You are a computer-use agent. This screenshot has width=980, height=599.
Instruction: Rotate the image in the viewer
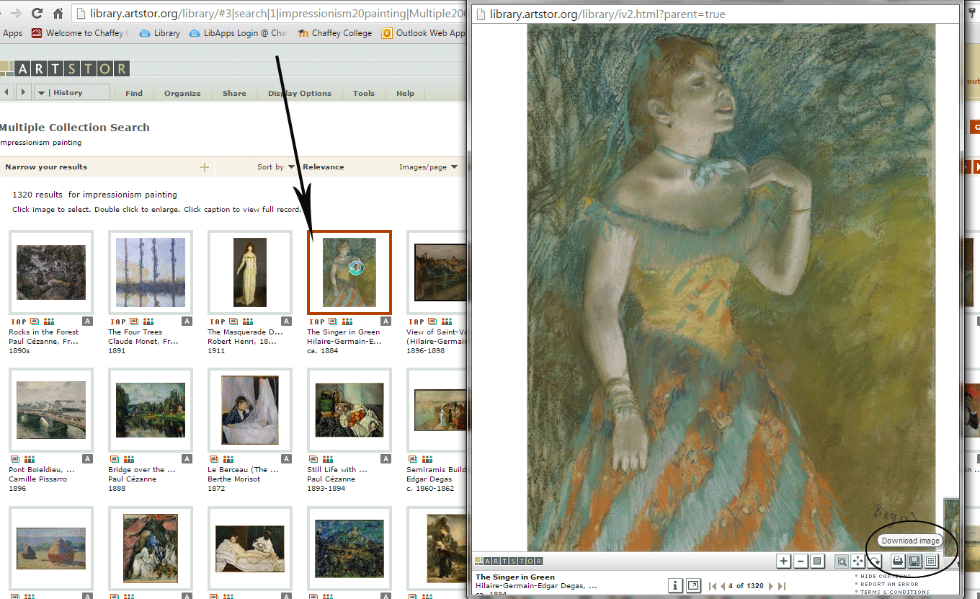(874, 561)
